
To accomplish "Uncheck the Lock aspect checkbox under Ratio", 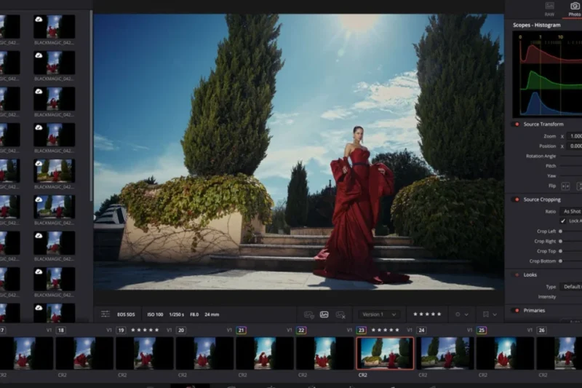I will coord(563,221).
